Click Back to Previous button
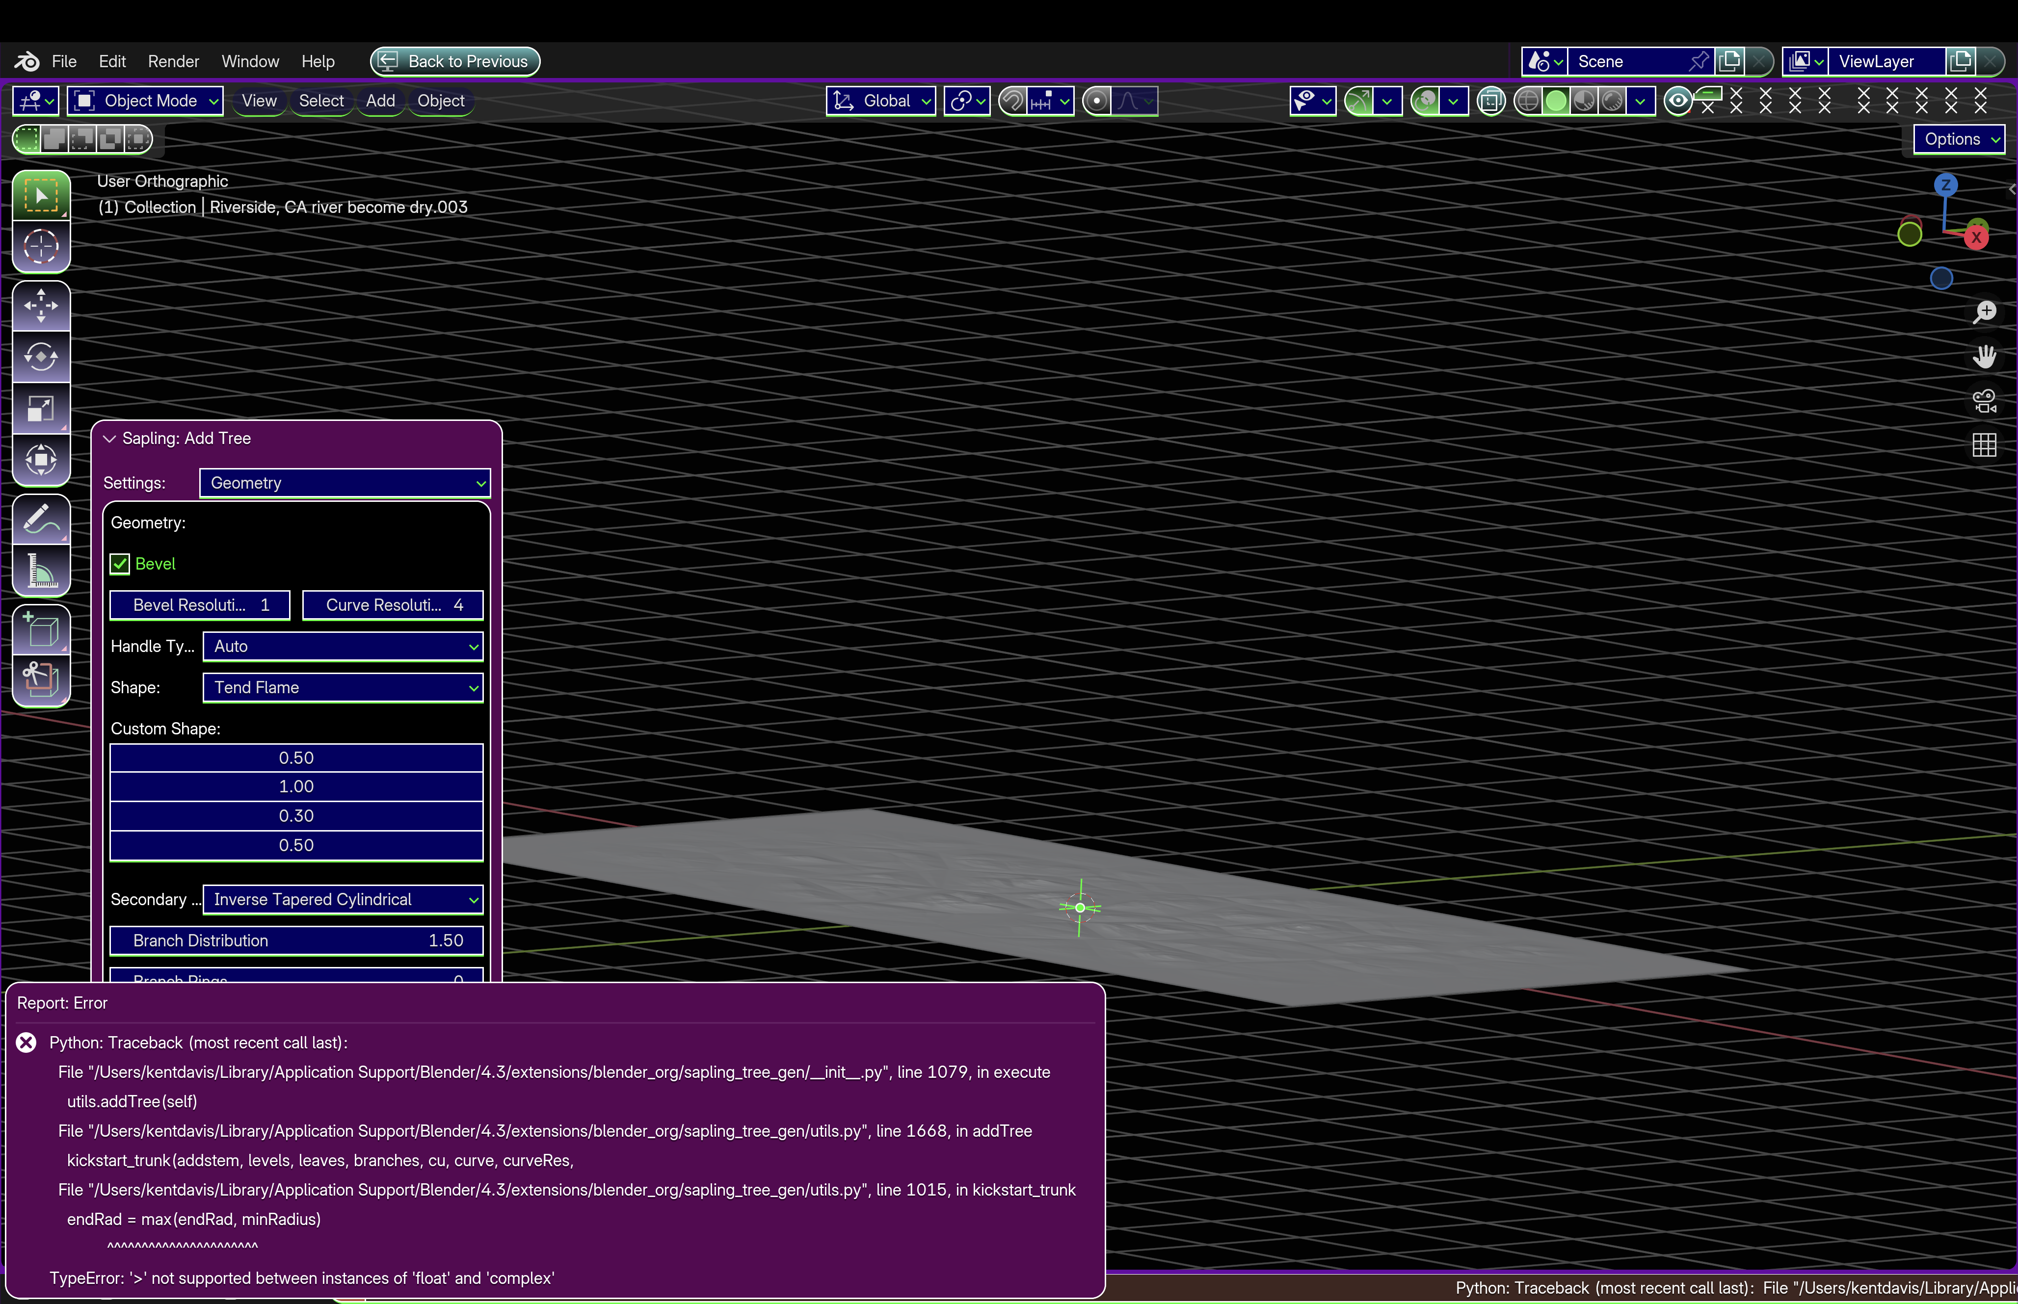This screenshot has height=1304, width=2018. pos(455,61)
